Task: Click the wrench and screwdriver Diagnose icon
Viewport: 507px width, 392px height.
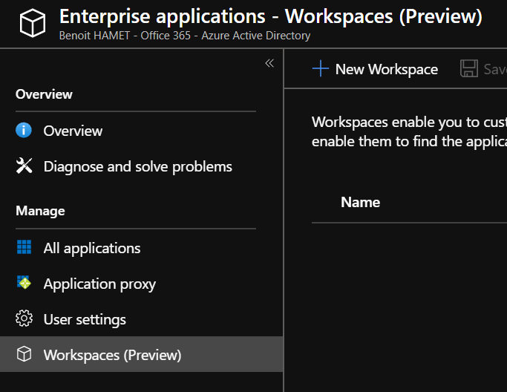Action: pyautogui.click(x=24, y=166)
